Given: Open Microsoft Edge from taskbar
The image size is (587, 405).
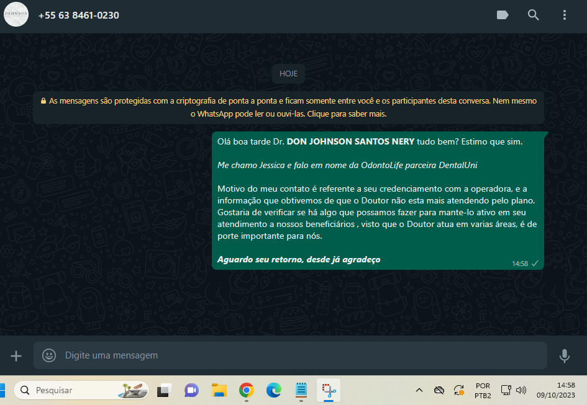Looking at the screenshot, I should tap(274, 390).
